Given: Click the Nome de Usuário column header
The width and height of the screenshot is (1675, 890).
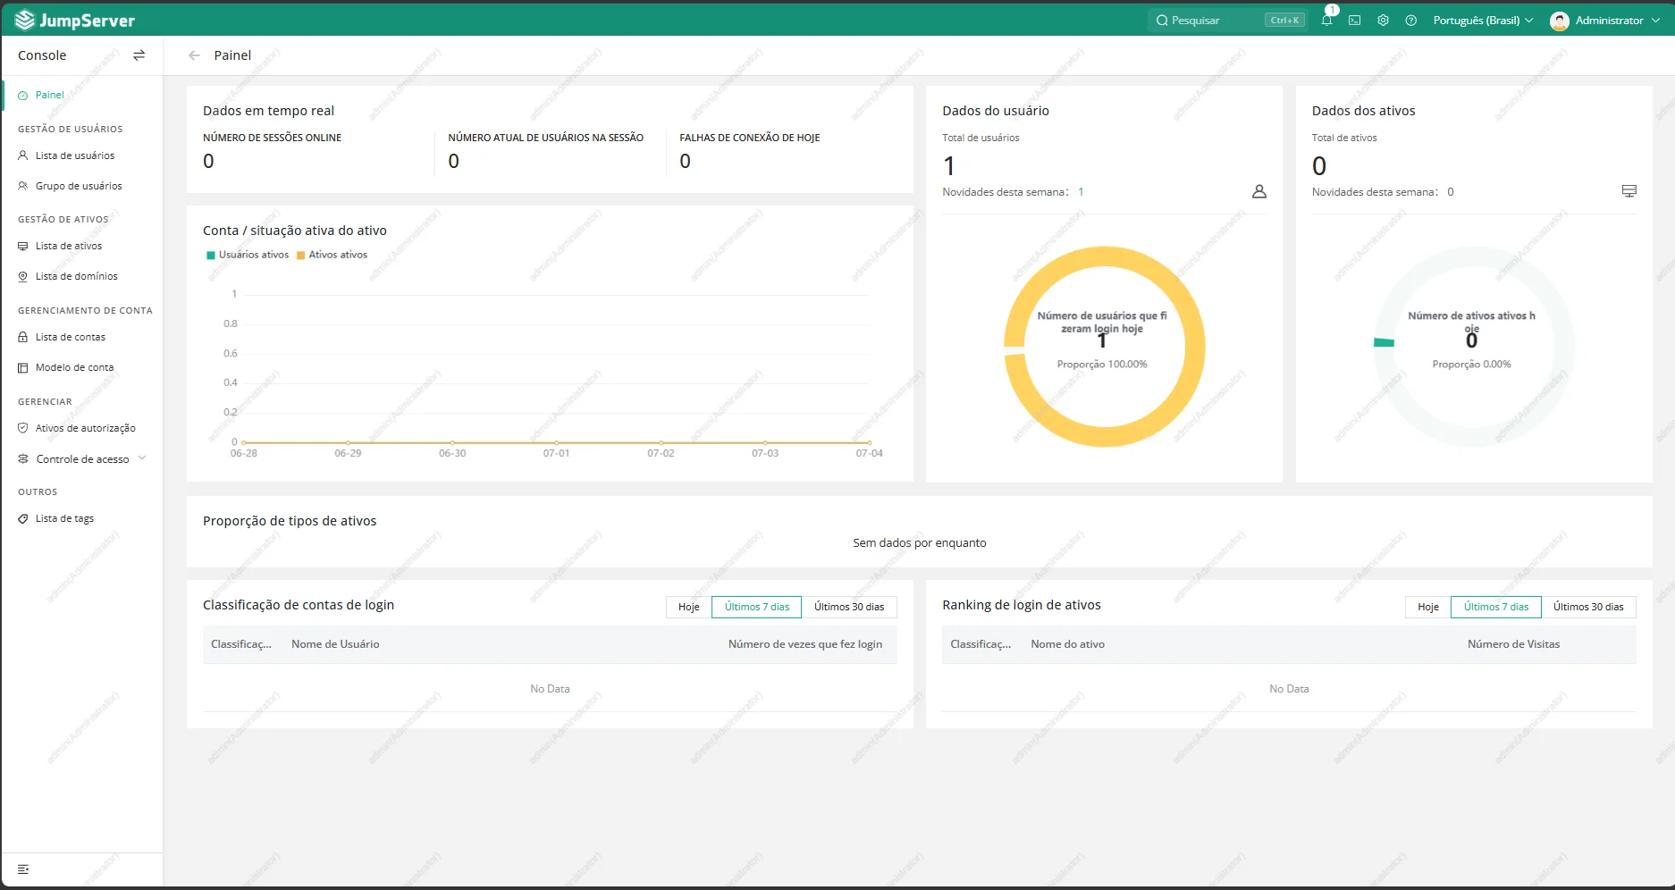Looking at the screenshot, I should [x=335, y=644].
